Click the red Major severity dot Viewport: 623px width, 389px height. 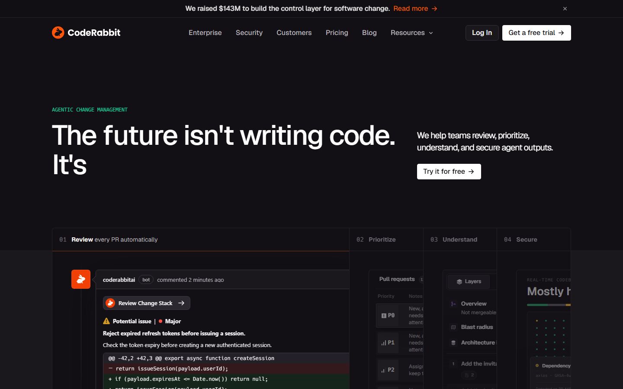click(x=161, y=321)
